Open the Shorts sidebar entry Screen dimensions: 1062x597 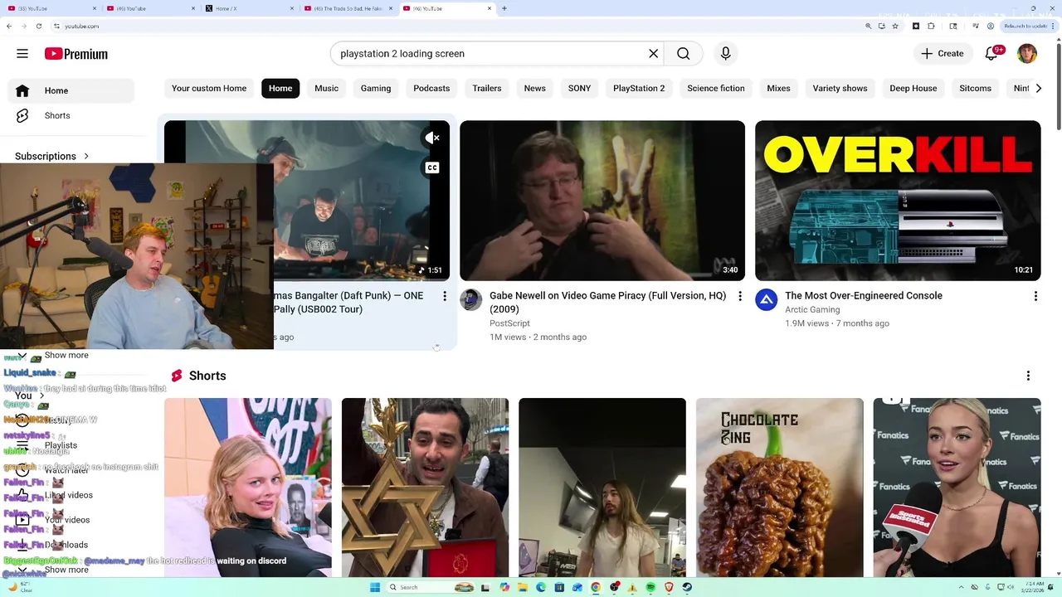[x=71, y=115]
